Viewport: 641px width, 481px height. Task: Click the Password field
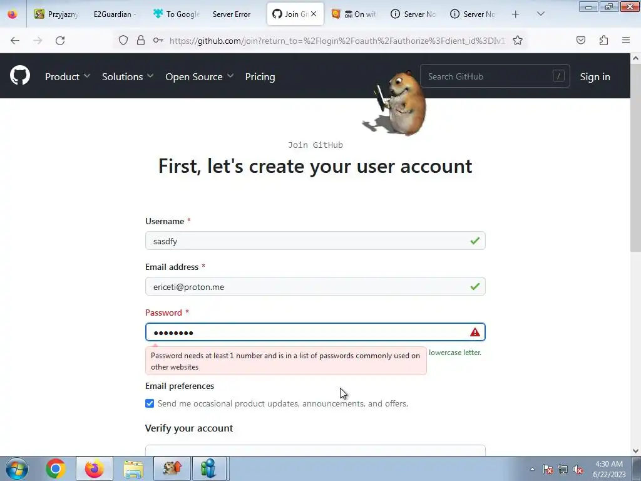click(x=315, y=332)
